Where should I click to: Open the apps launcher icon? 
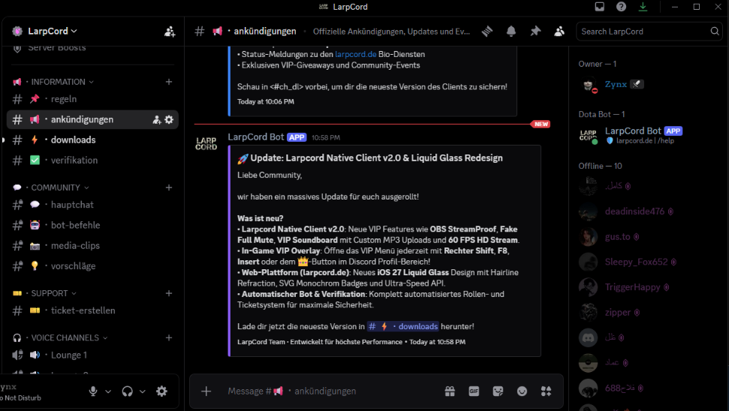pos(547,391)
